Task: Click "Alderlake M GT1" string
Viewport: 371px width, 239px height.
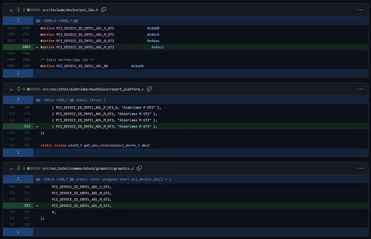Action: click(x=134, y=114)
